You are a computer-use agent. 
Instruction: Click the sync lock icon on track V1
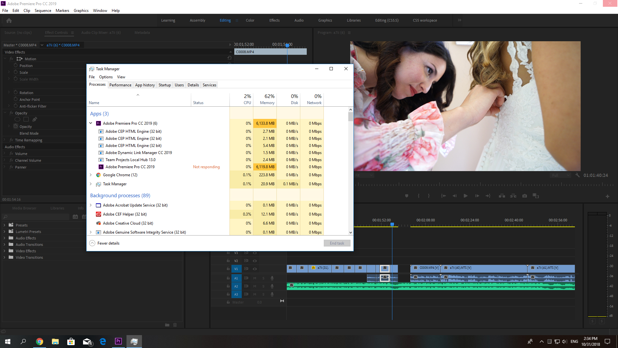(246, 269)
